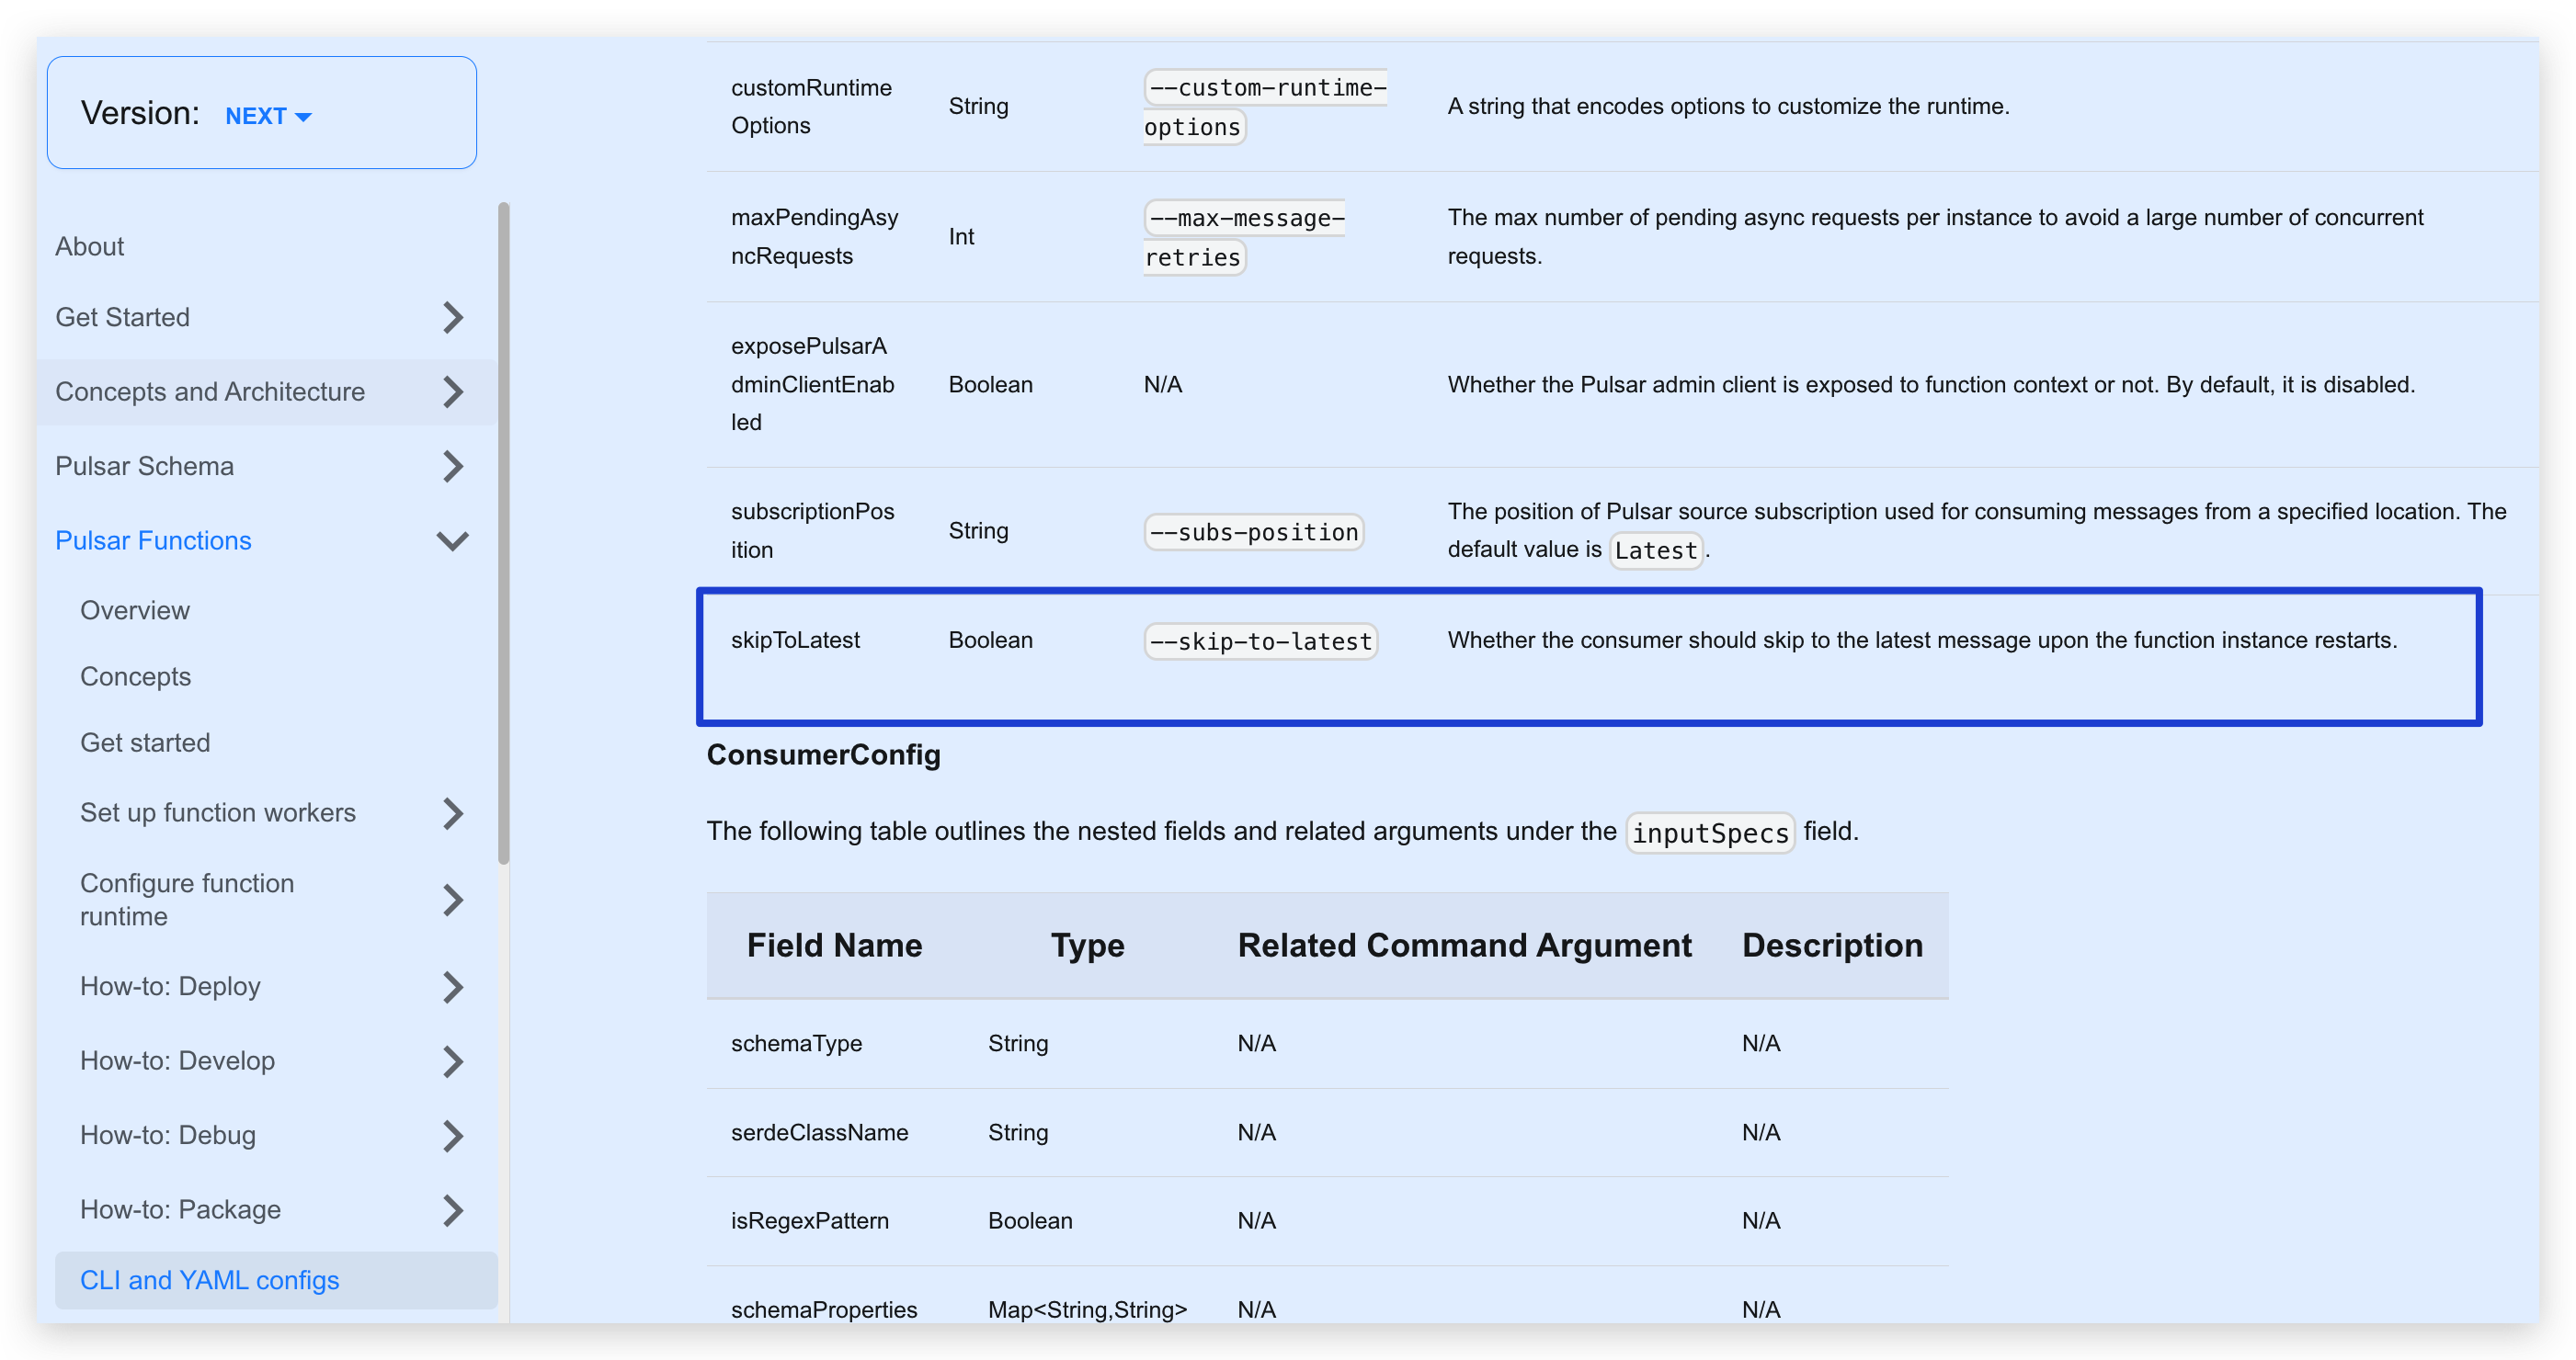Click N/A argument in exposePulsarAdminClientEnabled row
This screenshot has height=1360, width=2576.
pos(1163,385)
